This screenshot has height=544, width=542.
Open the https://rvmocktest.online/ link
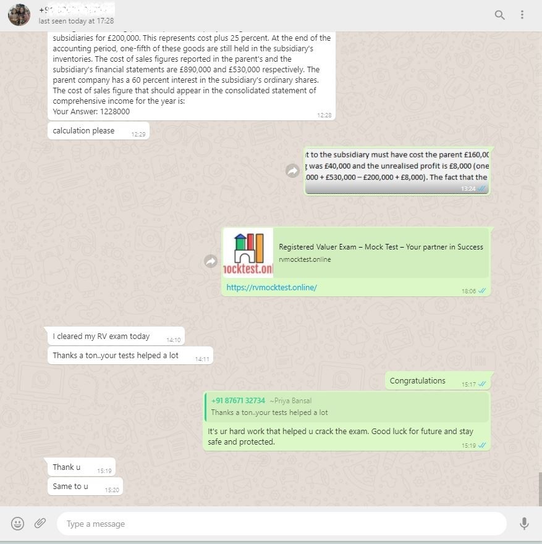(x=271, y=287)
